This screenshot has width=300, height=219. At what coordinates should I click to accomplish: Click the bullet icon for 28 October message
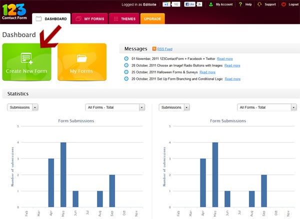(126, 65)
